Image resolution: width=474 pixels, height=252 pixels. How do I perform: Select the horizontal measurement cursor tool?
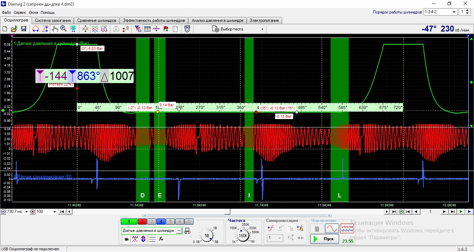tap(35, 29)
